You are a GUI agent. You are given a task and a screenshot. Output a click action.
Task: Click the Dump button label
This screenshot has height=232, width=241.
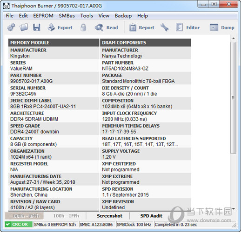click(x=228, y=28)
